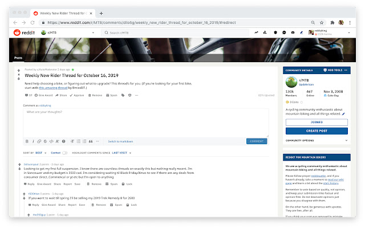Reload the page with browser refresh button
The height and width of the screenshot is (228, 365).
tap(33, 23)
